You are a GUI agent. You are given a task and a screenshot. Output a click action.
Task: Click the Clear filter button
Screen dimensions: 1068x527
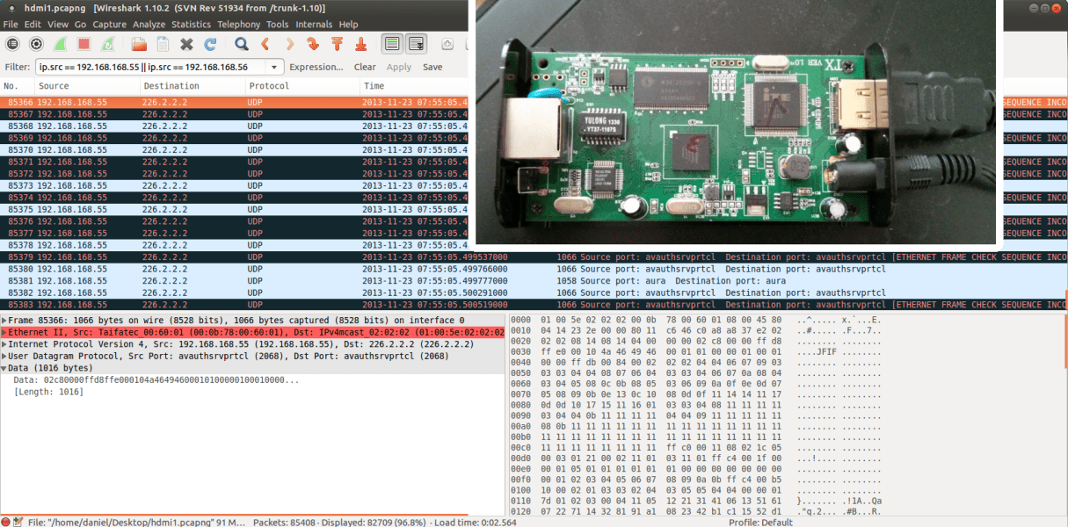click(365, 67)
